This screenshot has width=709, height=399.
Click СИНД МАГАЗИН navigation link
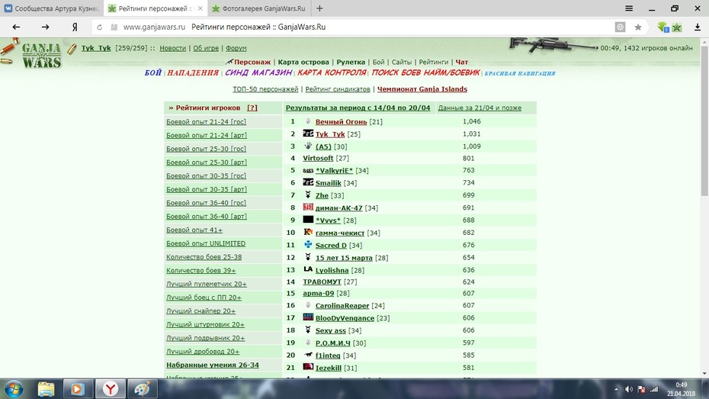258,72
